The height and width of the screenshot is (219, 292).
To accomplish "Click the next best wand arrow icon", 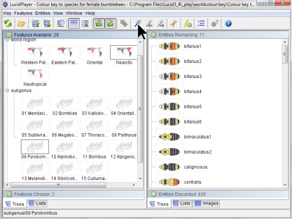I will tap(161, 24).
